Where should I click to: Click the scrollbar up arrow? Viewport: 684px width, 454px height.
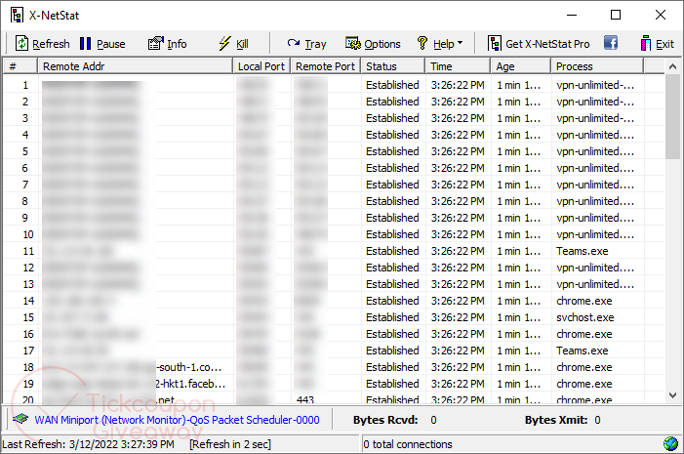[672, 66]
